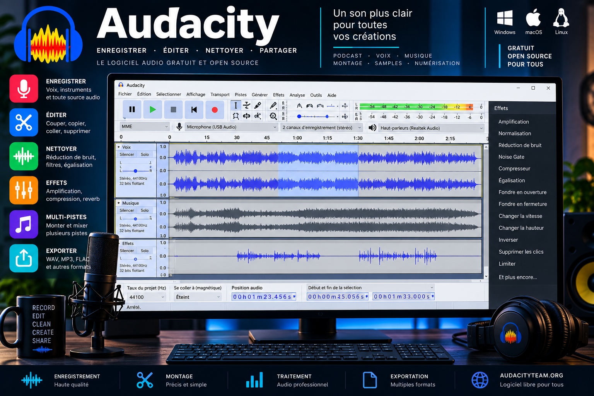Choose Normalisation in the Effets panel
Image resolution: width=594 pixels, height=396 pixels.
pos(515,133)
